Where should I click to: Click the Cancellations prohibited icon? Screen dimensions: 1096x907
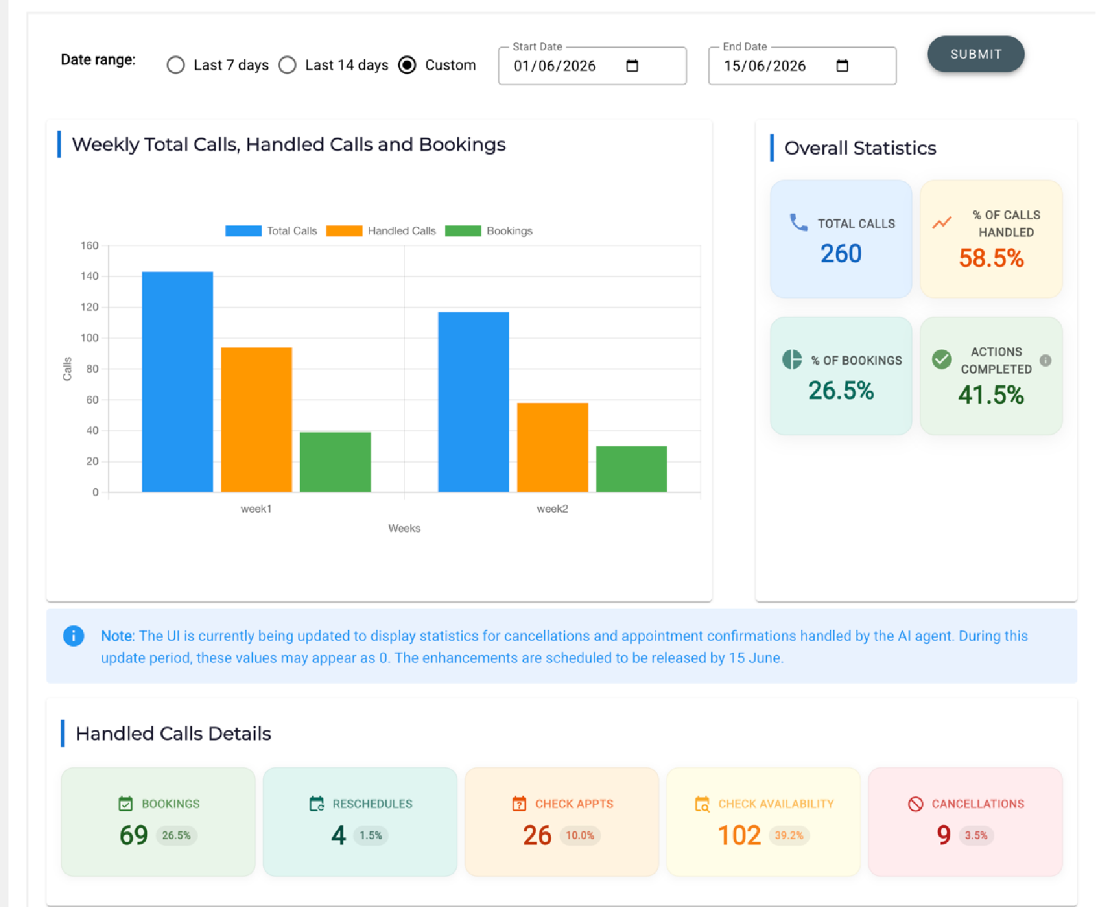915,804
